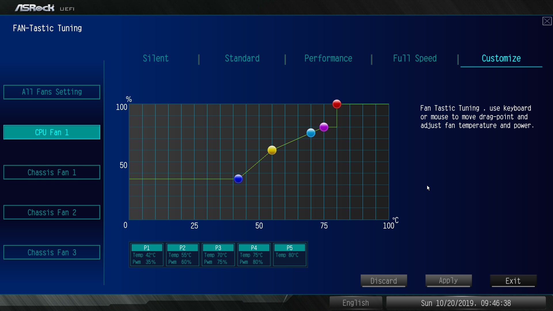Click the light-blue P3 drag-point on curve
Screen dimensions: 553x311
[311, 133]
